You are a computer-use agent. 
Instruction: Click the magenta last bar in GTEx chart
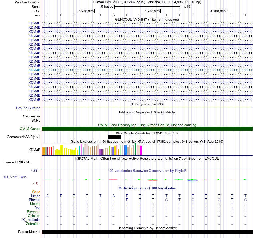click(141, 150)
